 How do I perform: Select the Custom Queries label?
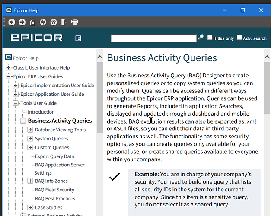tap(52, 147)
